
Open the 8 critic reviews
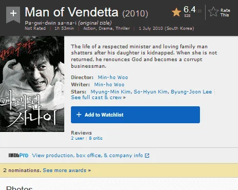[96, 138]
